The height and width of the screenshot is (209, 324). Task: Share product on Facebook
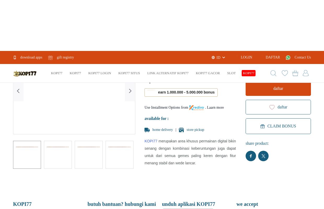251,156
